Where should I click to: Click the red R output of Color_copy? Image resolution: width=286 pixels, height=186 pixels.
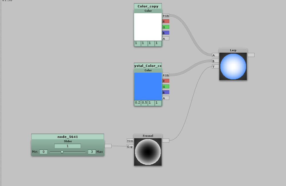(166, 21)
